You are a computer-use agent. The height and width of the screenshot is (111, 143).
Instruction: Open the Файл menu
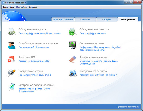click(5, 7)
